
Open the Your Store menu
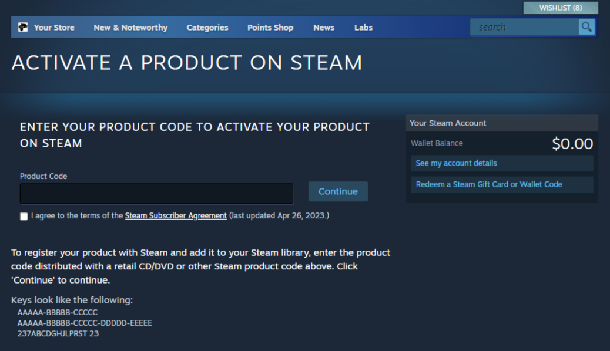[54, 28]
